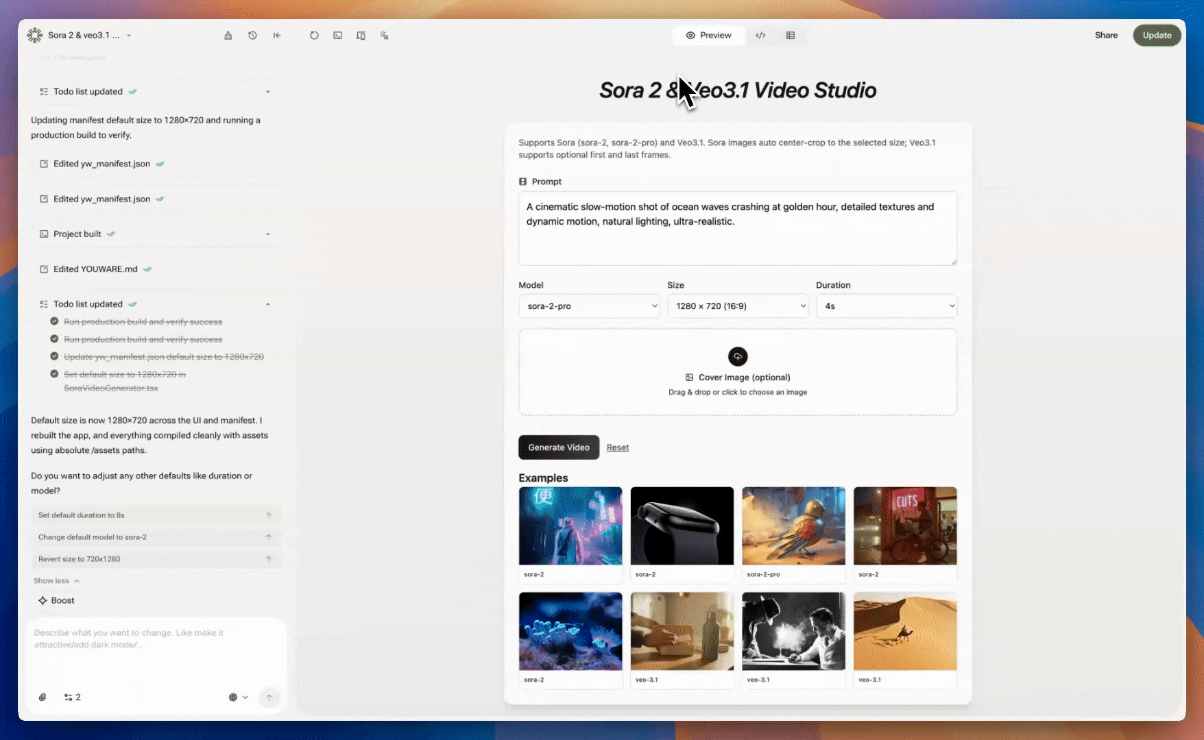Collapse the Todo list updated section

tap(268, 304)
